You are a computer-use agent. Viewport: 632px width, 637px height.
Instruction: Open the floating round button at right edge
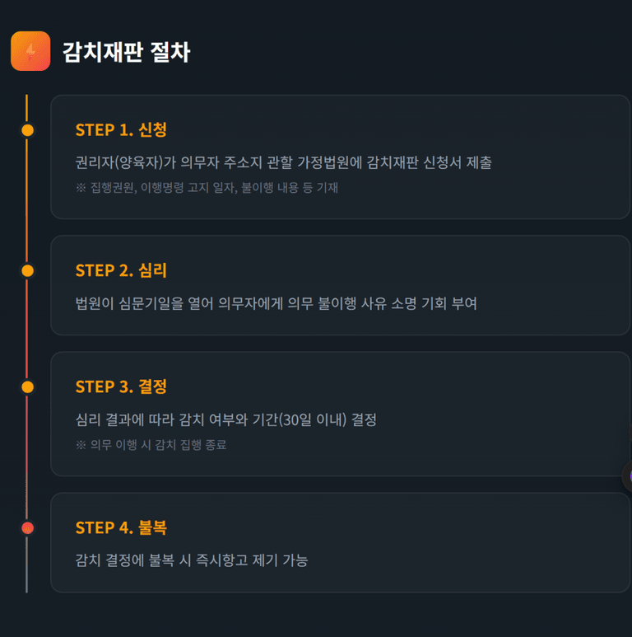tap(628, 475)
